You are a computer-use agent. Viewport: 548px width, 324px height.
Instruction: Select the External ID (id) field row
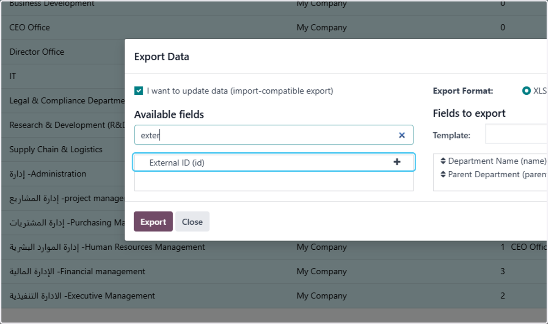tap(274, 162)
